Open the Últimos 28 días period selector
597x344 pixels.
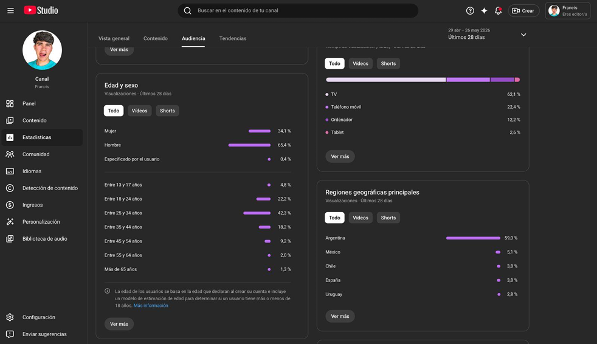tap(487, 34)
